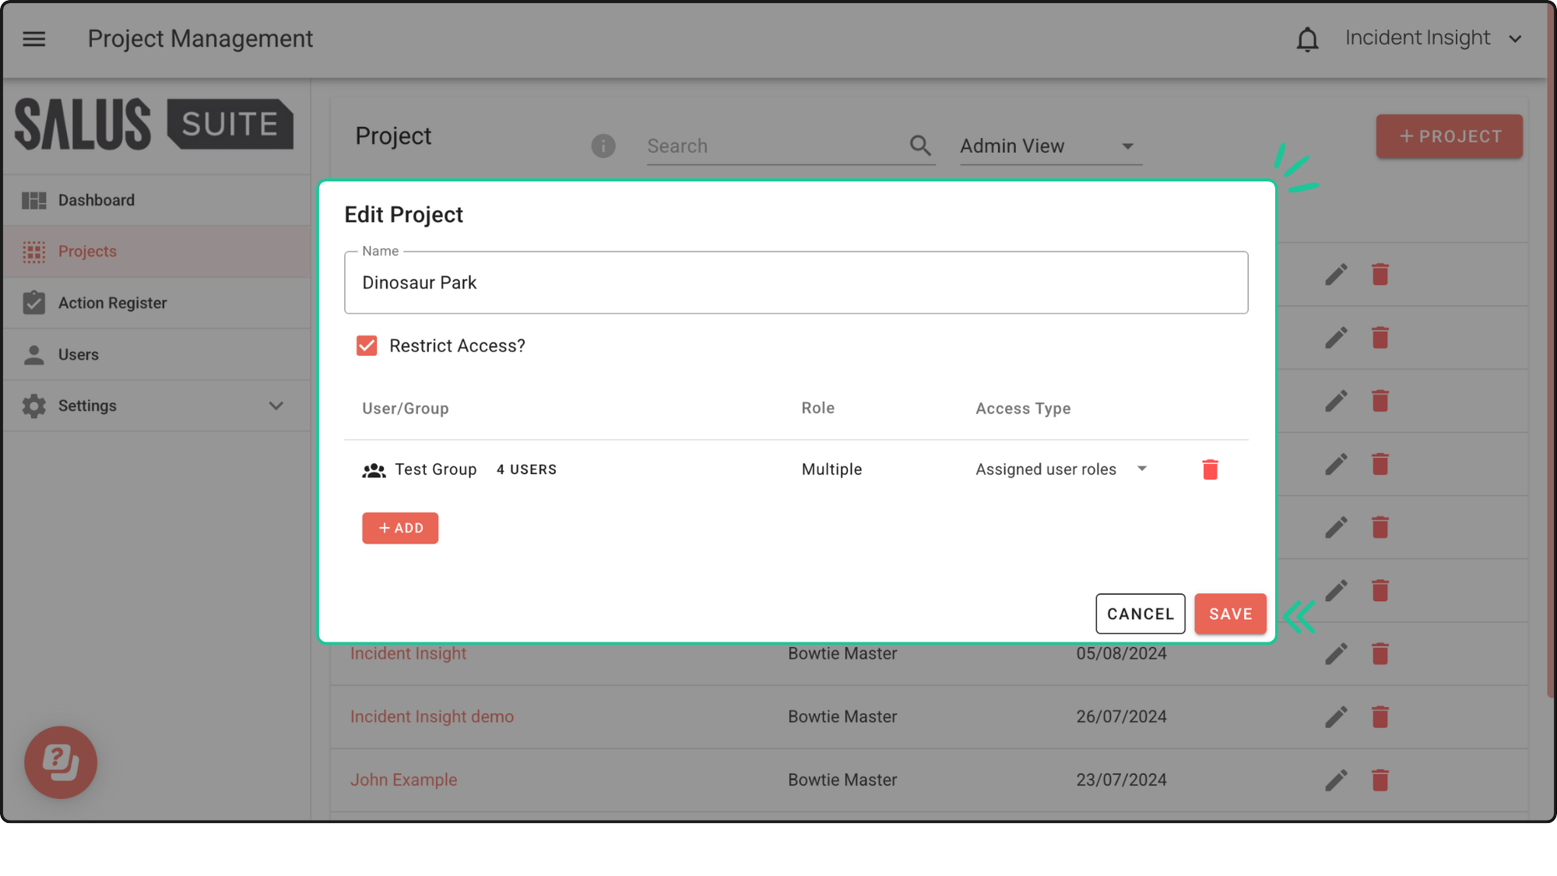1557x876 pixels.
Task: Open Users in sidebar
Action: (x=78, y=354)
